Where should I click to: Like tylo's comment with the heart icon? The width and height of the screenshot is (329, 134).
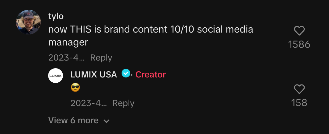299,31
